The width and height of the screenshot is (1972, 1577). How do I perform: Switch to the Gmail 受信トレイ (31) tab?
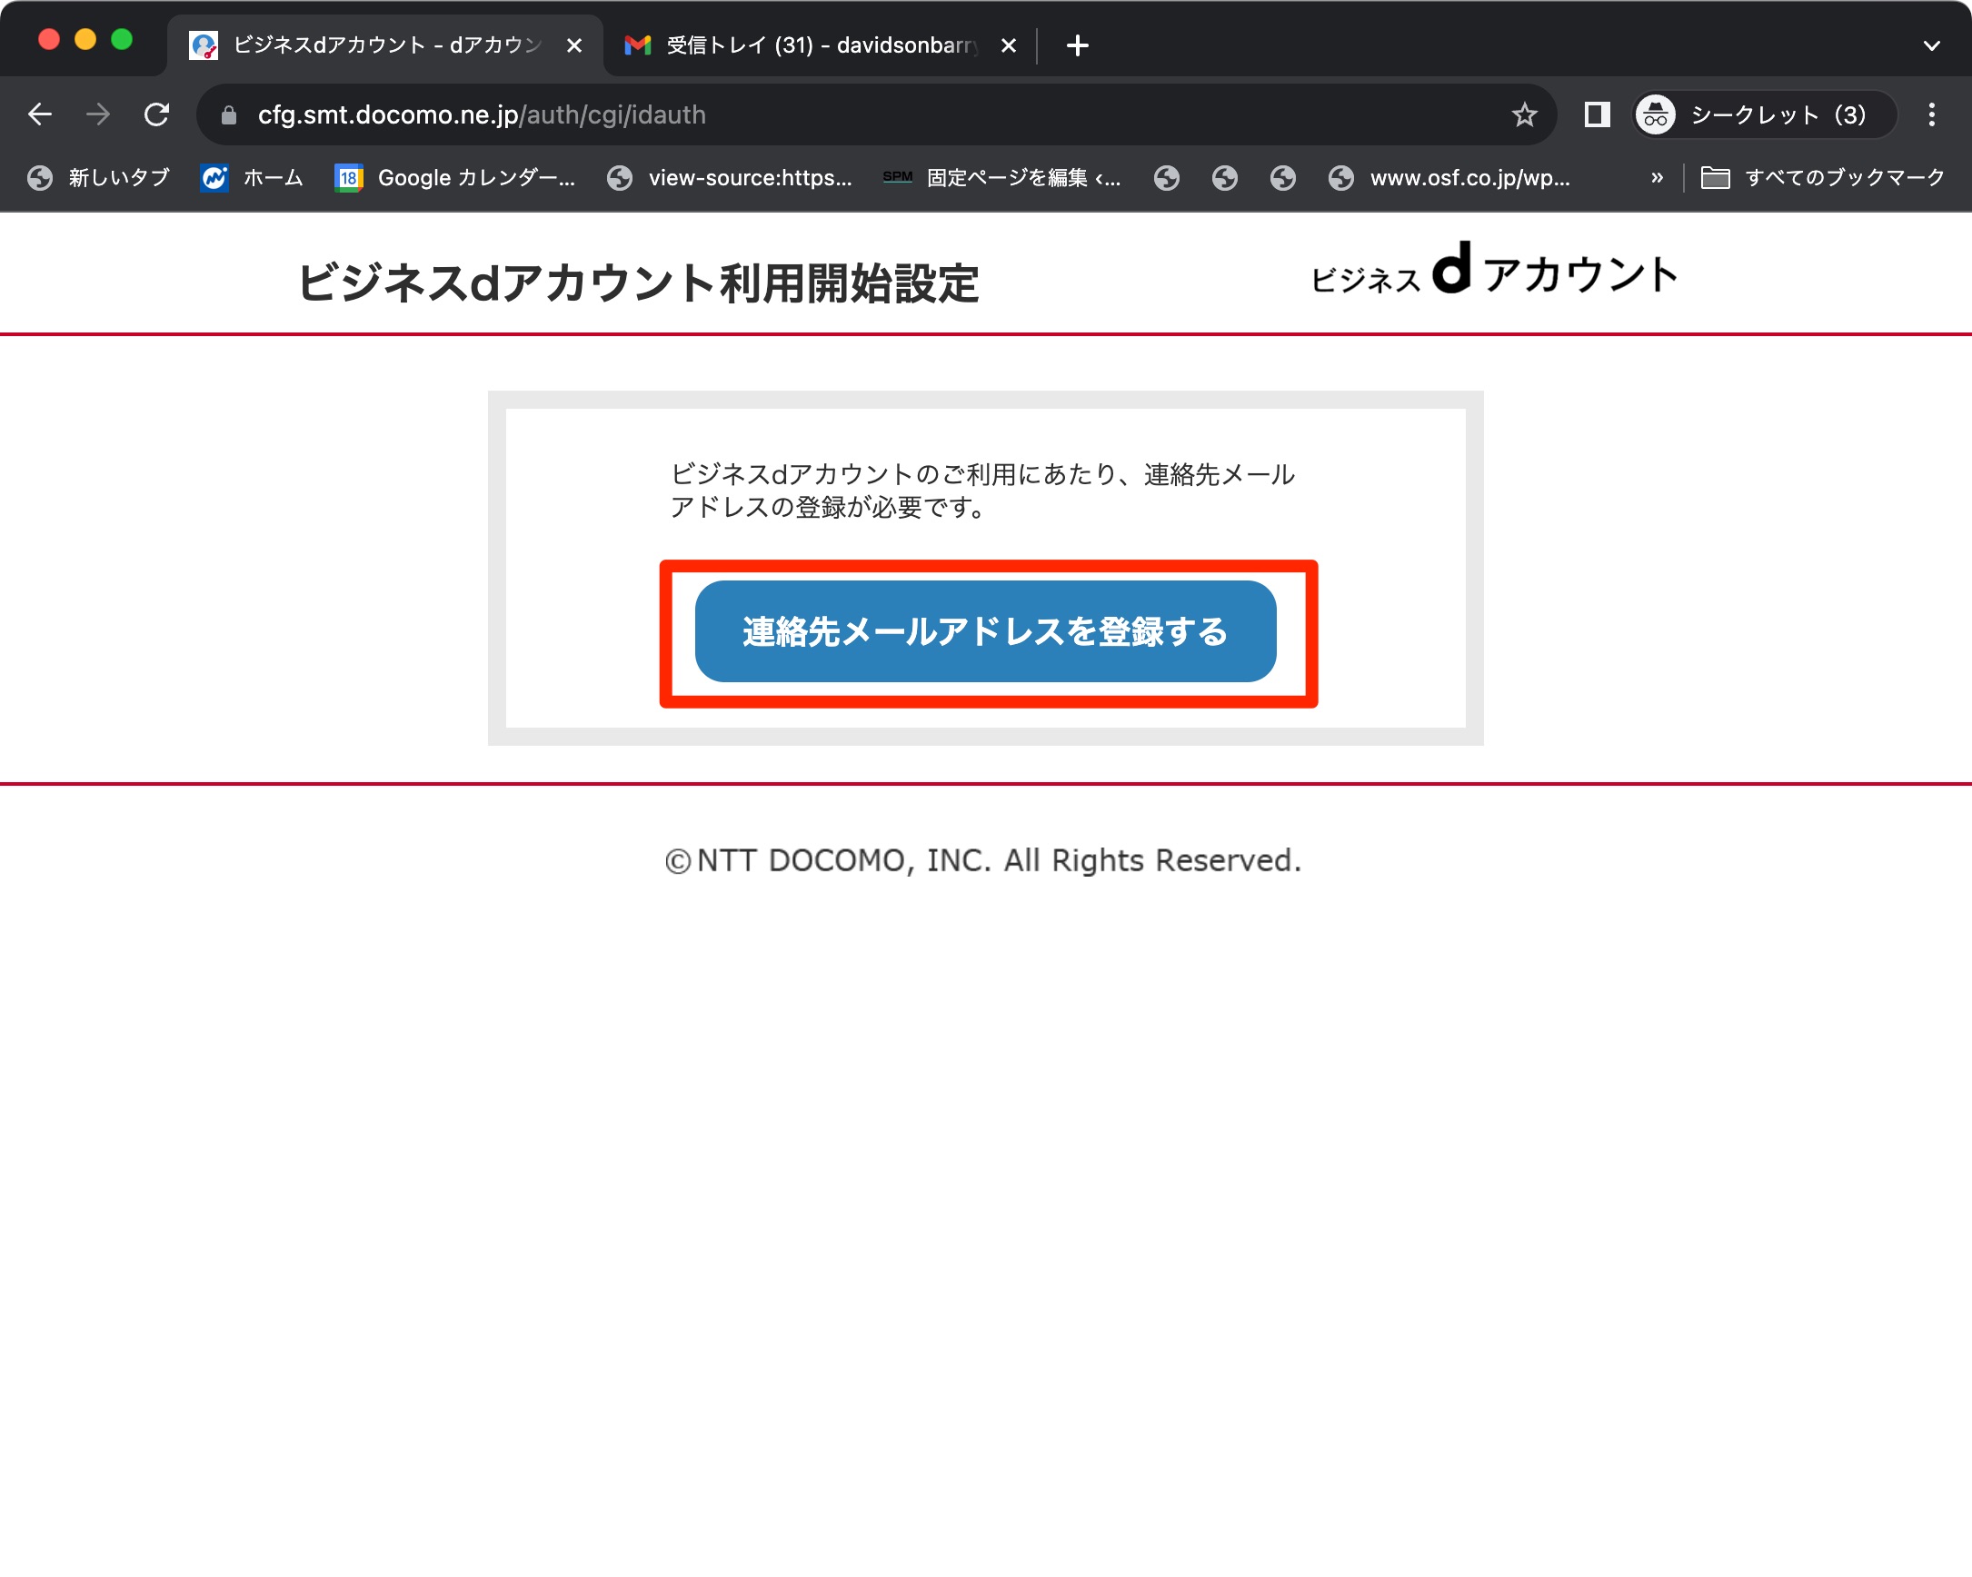819,45
